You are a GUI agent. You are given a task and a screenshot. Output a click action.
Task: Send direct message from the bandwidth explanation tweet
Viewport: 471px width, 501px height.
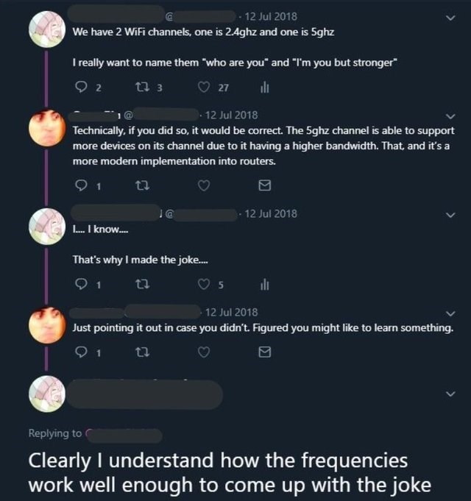pos(265,186)
